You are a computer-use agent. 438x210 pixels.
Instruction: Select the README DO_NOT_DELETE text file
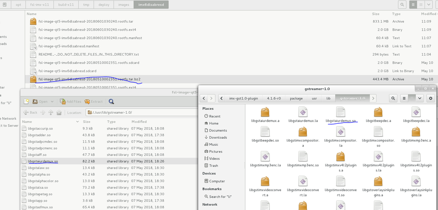pyautogui.click(x=89, y=54)
